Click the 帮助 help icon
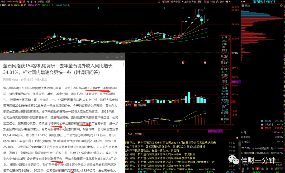The image size is (285, 173). point(243,6)
